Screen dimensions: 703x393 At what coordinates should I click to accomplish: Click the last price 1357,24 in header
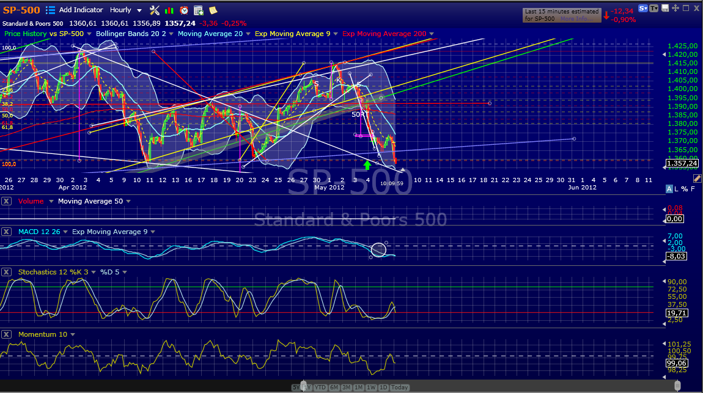[180, 23]
